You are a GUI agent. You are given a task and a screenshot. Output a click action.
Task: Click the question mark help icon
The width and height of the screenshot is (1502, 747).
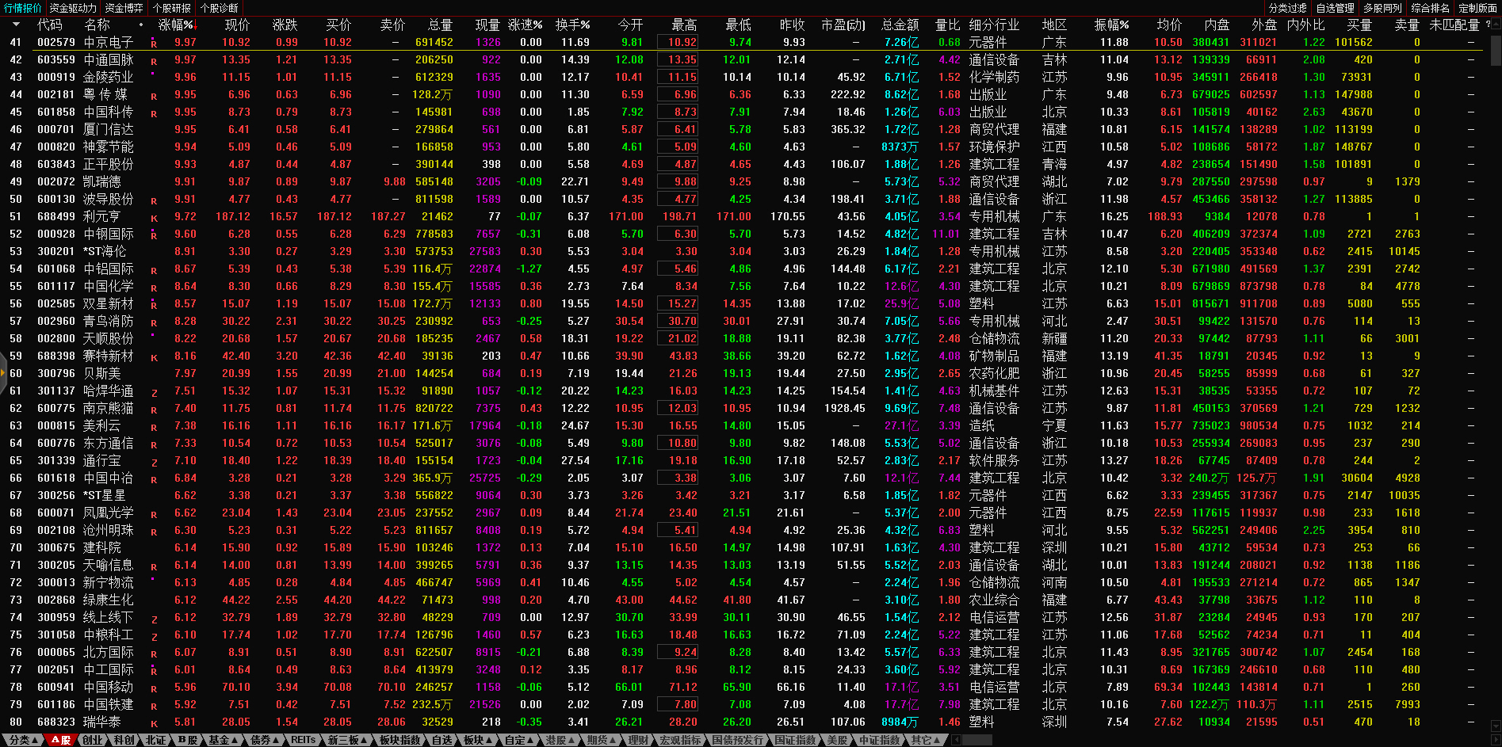pos(1488,25)
